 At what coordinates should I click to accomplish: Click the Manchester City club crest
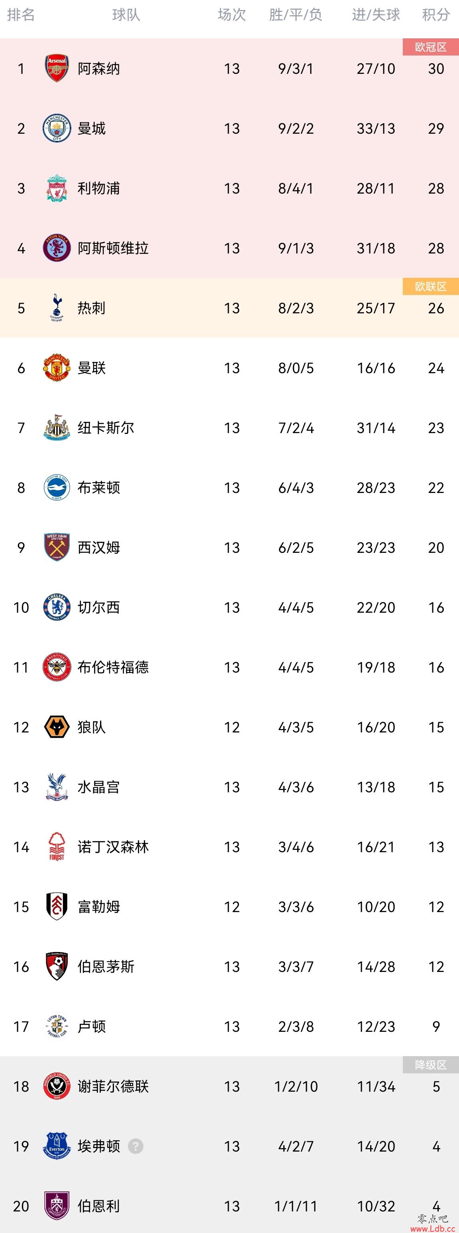57,128
